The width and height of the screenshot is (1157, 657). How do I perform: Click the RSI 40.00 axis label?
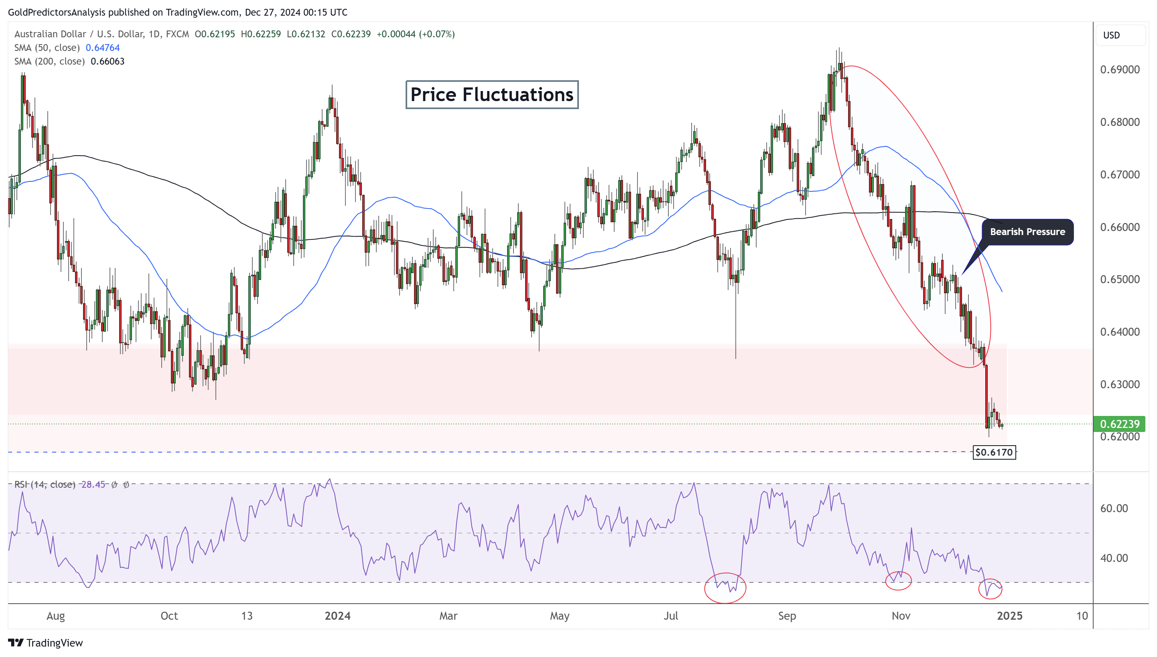pyautogui.click(x=1114, y=558)
